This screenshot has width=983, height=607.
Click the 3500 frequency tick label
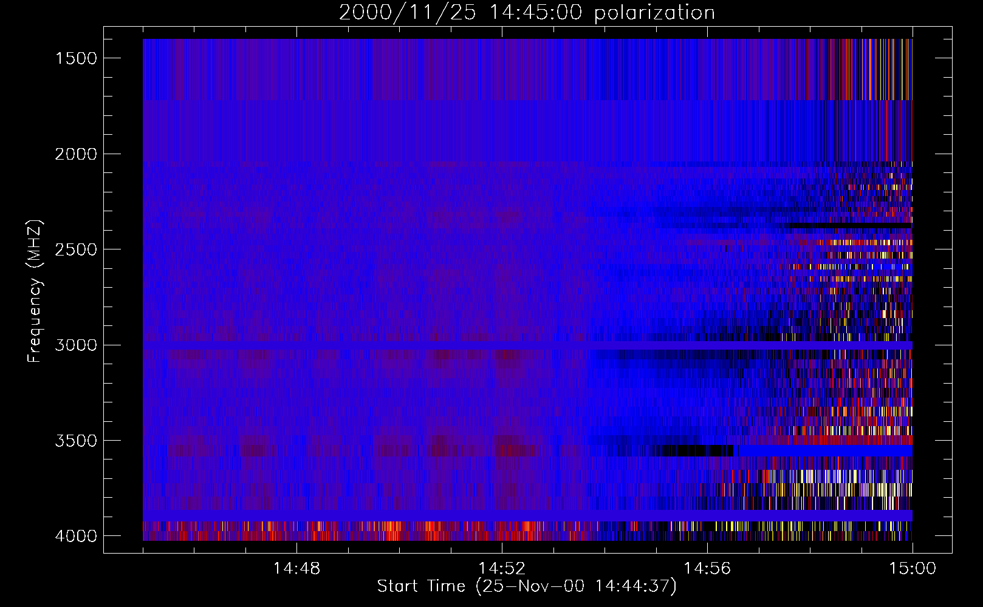click(76, 441)
